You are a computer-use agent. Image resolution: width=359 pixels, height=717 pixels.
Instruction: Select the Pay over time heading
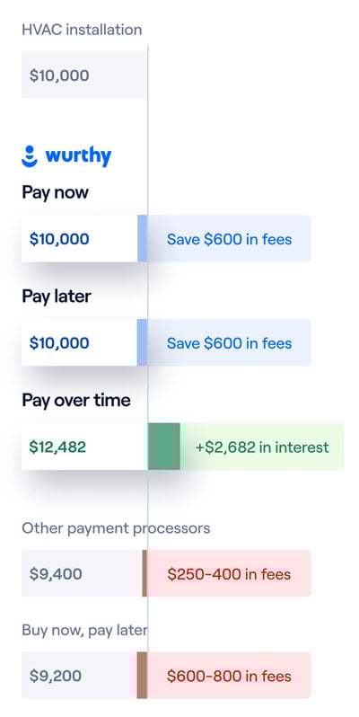(76, 401)
